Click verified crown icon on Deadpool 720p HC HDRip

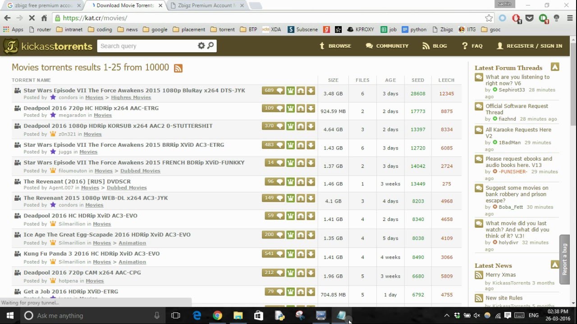coord(290,108)
